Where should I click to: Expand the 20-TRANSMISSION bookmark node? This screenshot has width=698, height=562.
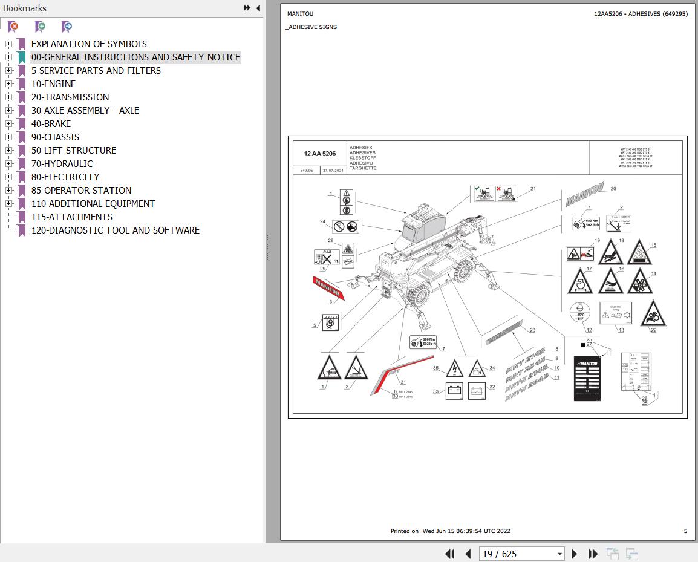8,97
